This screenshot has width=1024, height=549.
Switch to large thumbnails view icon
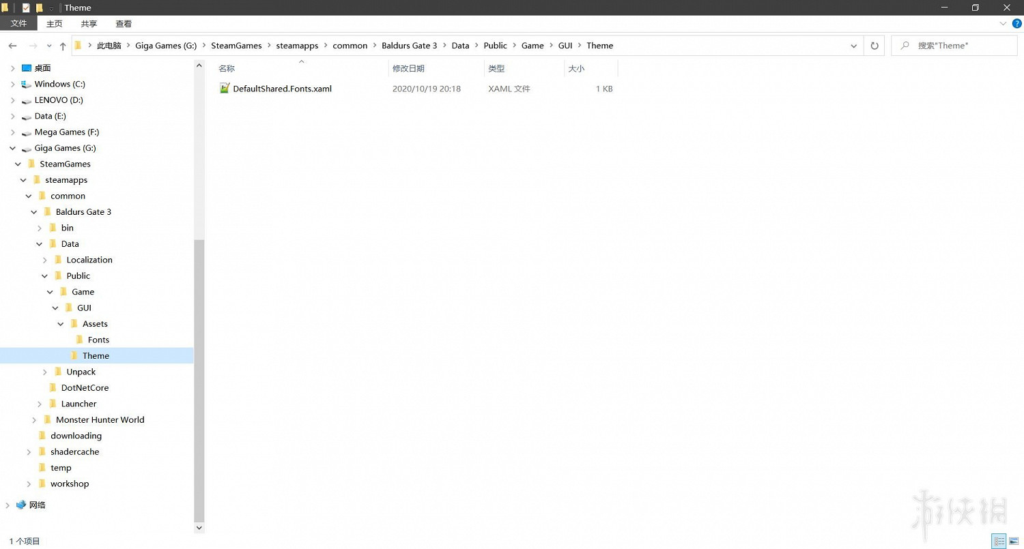pos(1014,541)
